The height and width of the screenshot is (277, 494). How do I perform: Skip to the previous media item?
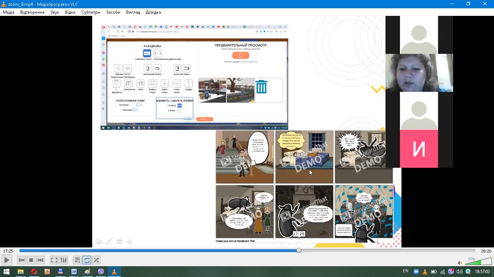point(22,260)
